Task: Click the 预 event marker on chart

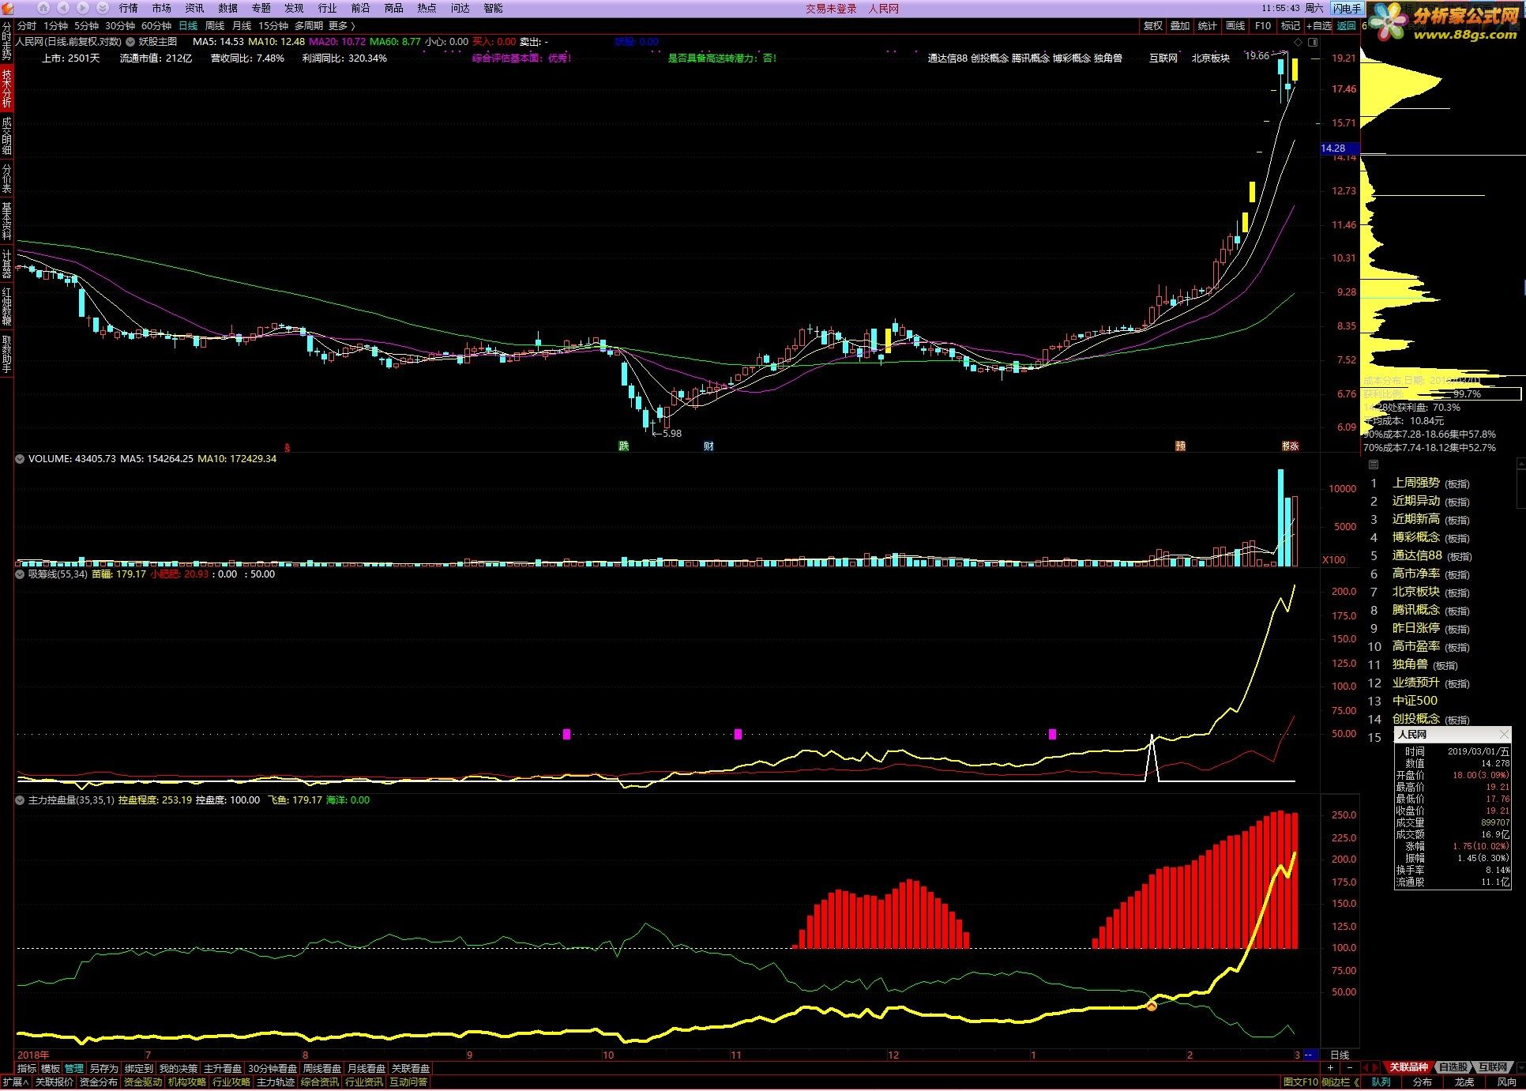Action: tap(1180, 446)
